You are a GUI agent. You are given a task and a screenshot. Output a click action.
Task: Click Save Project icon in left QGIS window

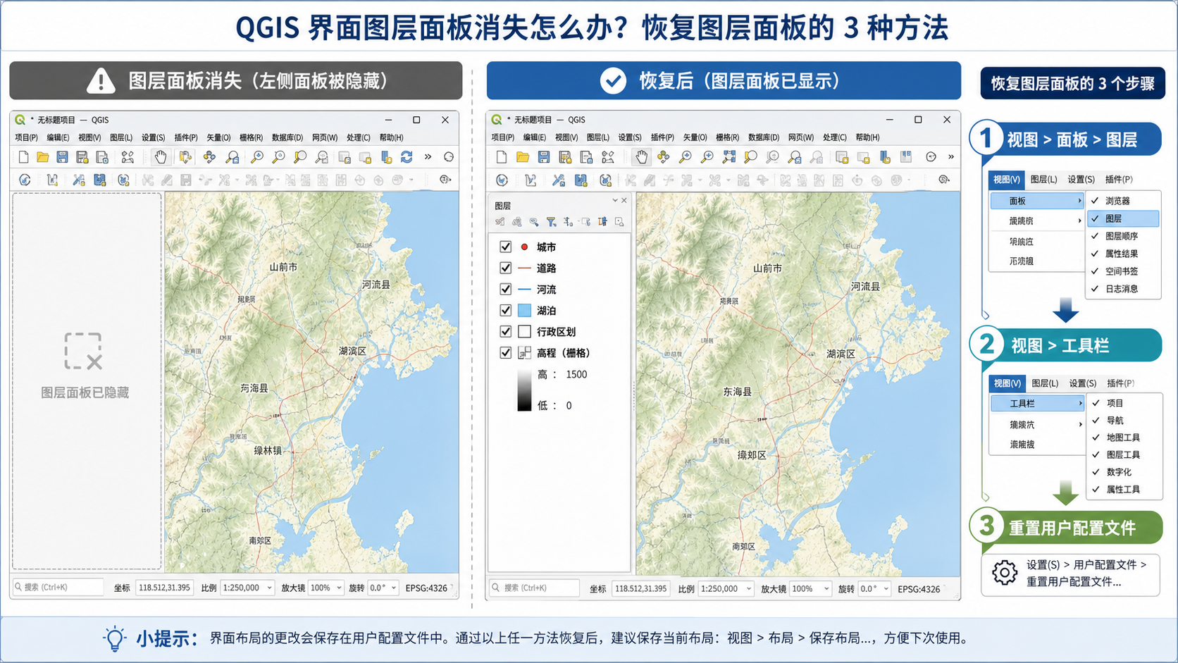[62, 156]
